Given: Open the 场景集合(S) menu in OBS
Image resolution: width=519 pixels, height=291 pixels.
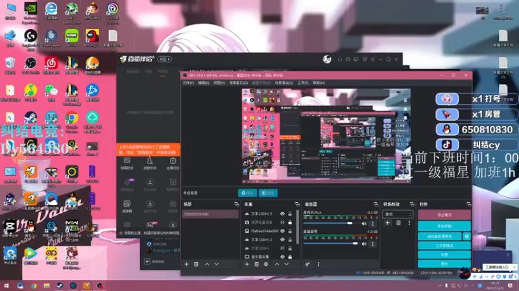Looking at the screenshot, I should click(284, 83).
